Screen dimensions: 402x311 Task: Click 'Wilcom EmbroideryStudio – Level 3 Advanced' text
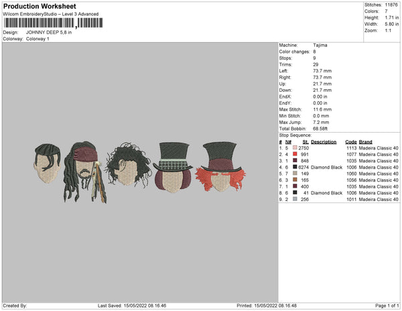51,14
